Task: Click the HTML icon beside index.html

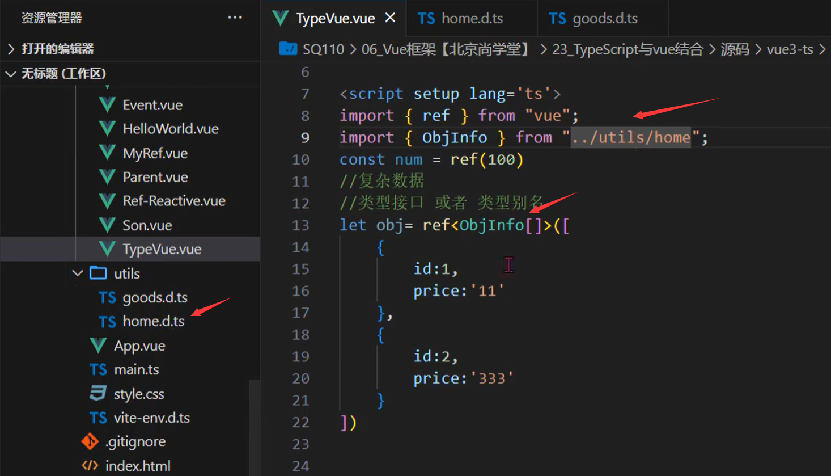Action: [x=90, y=466]
